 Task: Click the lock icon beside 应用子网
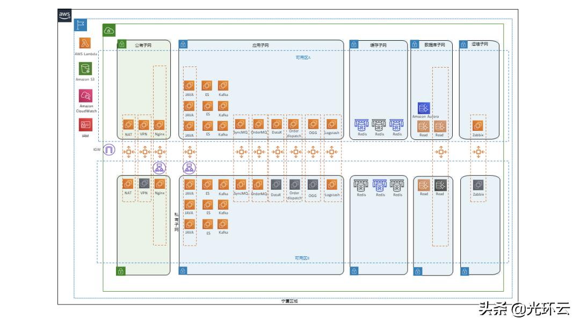[x=183, y=45]
